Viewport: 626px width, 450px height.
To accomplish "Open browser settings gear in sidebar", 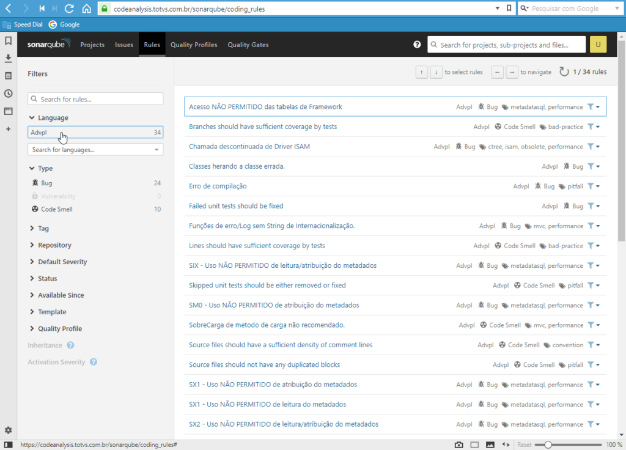I will (8, 430).
